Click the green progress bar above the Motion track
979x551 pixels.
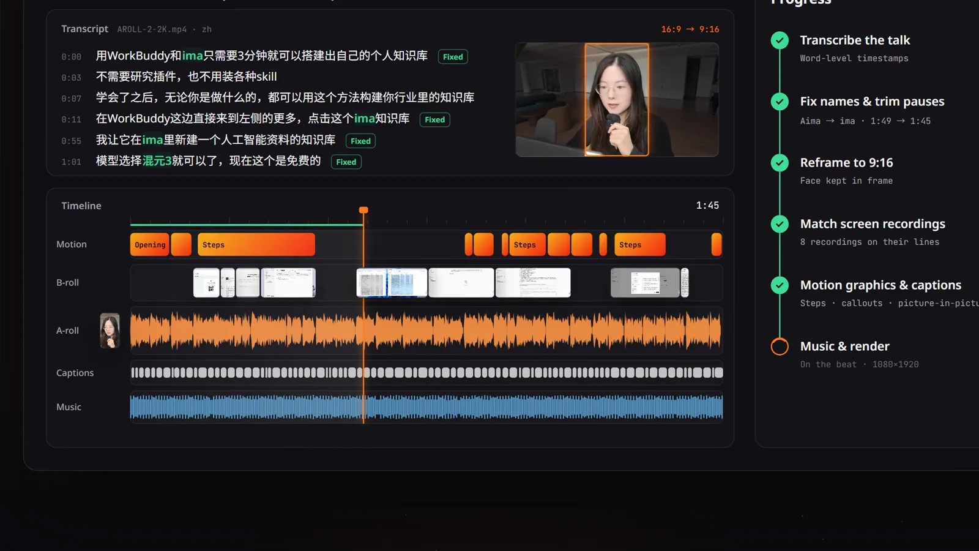pos(247,225)
